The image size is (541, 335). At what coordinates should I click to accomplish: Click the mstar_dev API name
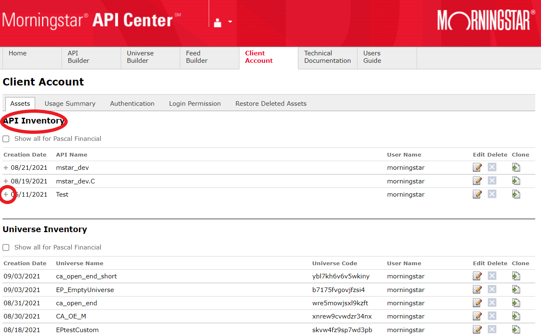(x=72, y=168)
